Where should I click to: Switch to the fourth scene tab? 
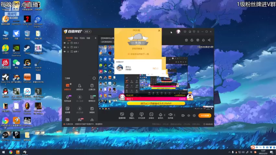tap(88, 38)
